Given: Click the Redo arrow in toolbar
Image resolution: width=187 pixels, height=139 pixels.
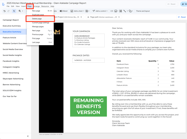Looking at the screenshot, I should [8, 11].
